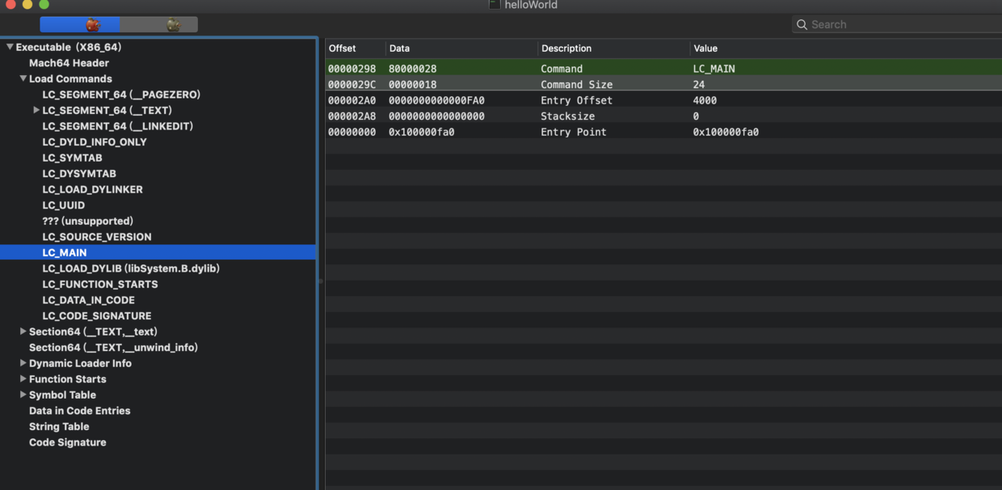Viewport: 1002px width, 490px height.
Task: Click the Command Size value 24
Action: tap(698, 84)
